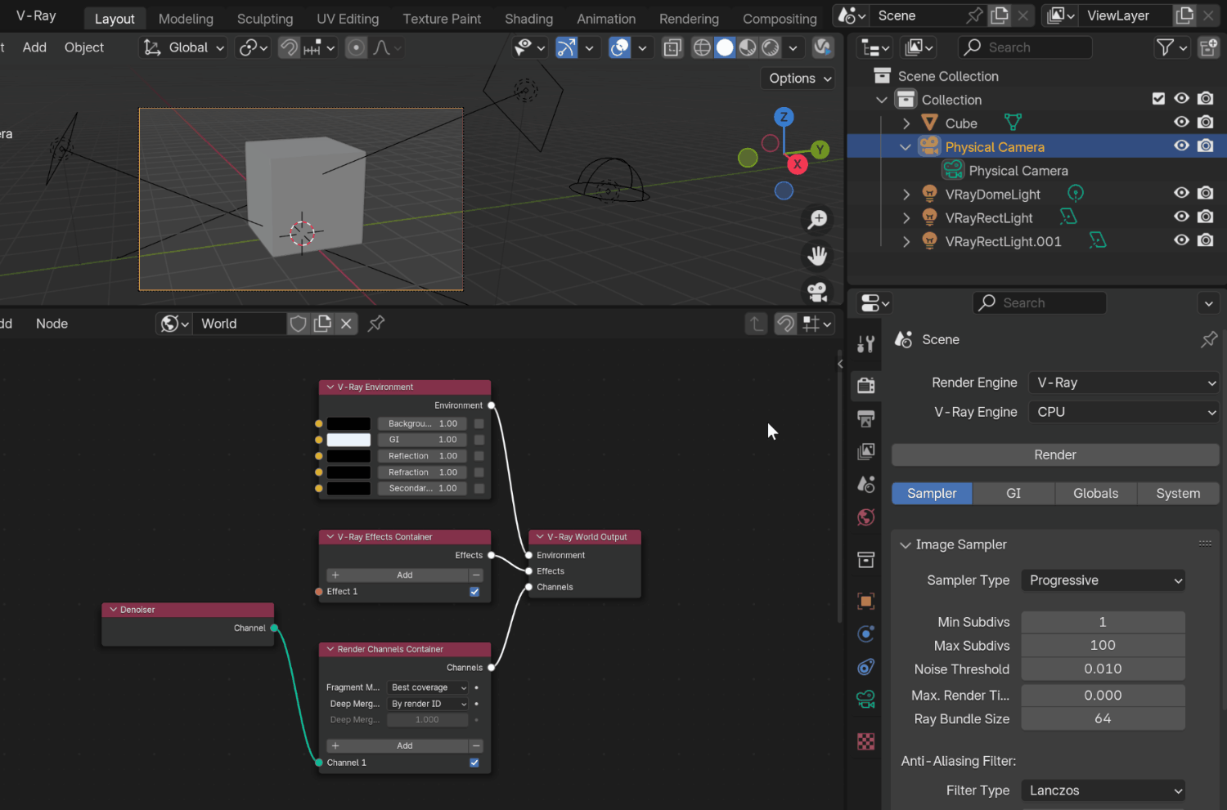Open the Texture properties checker icon

tap(865, 741)
